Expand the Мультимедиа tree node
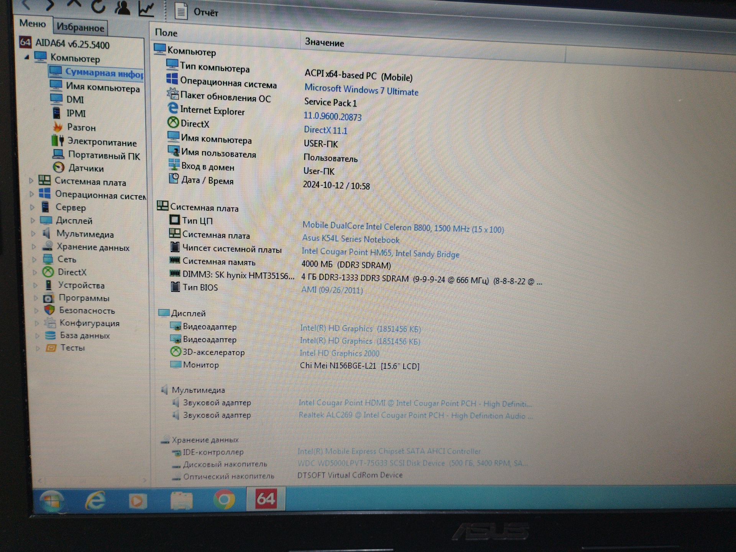Screen dimensions: 736x552 [34, 233]
